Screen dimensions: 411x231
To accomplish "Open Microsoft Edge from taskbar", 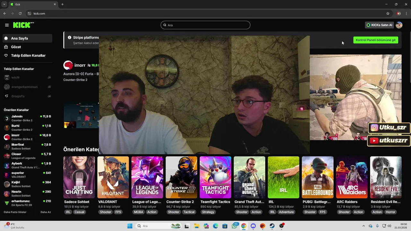I will point(215,226).
